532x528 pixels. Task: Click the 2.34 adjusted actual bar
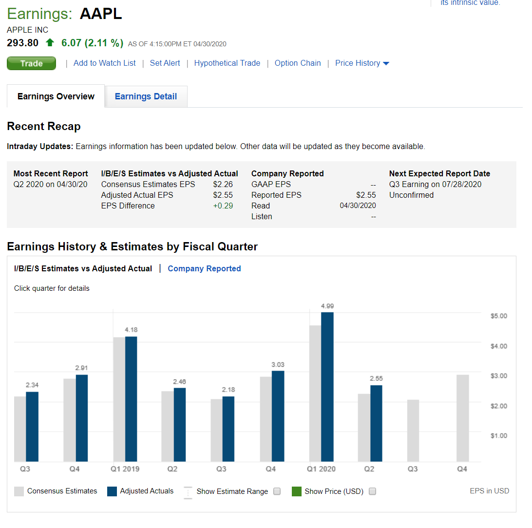click(x=32, y=427)
